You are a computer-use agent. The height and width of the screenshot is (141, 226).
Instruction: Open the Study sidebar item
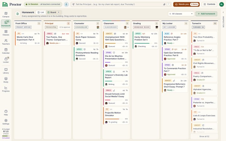(6, 80)
